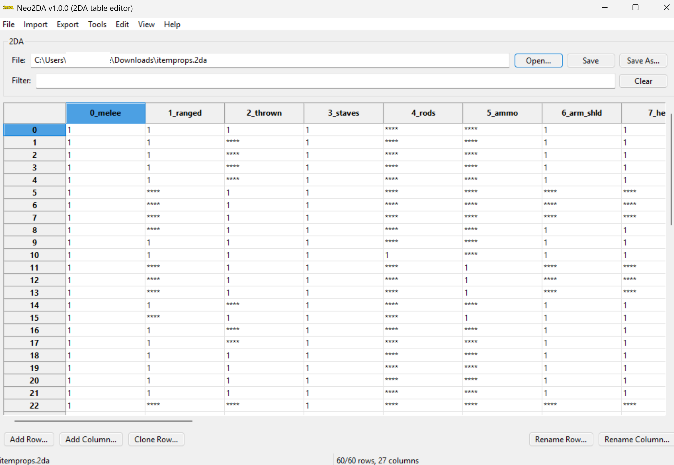
Task: Clear the filter with the Clear button
Action: [x=643, y=81]
